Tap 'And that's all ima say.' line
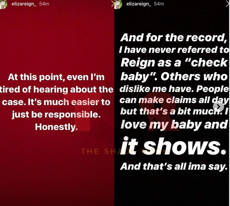Screen dimensions: 230x206 [x=174, y=166]
